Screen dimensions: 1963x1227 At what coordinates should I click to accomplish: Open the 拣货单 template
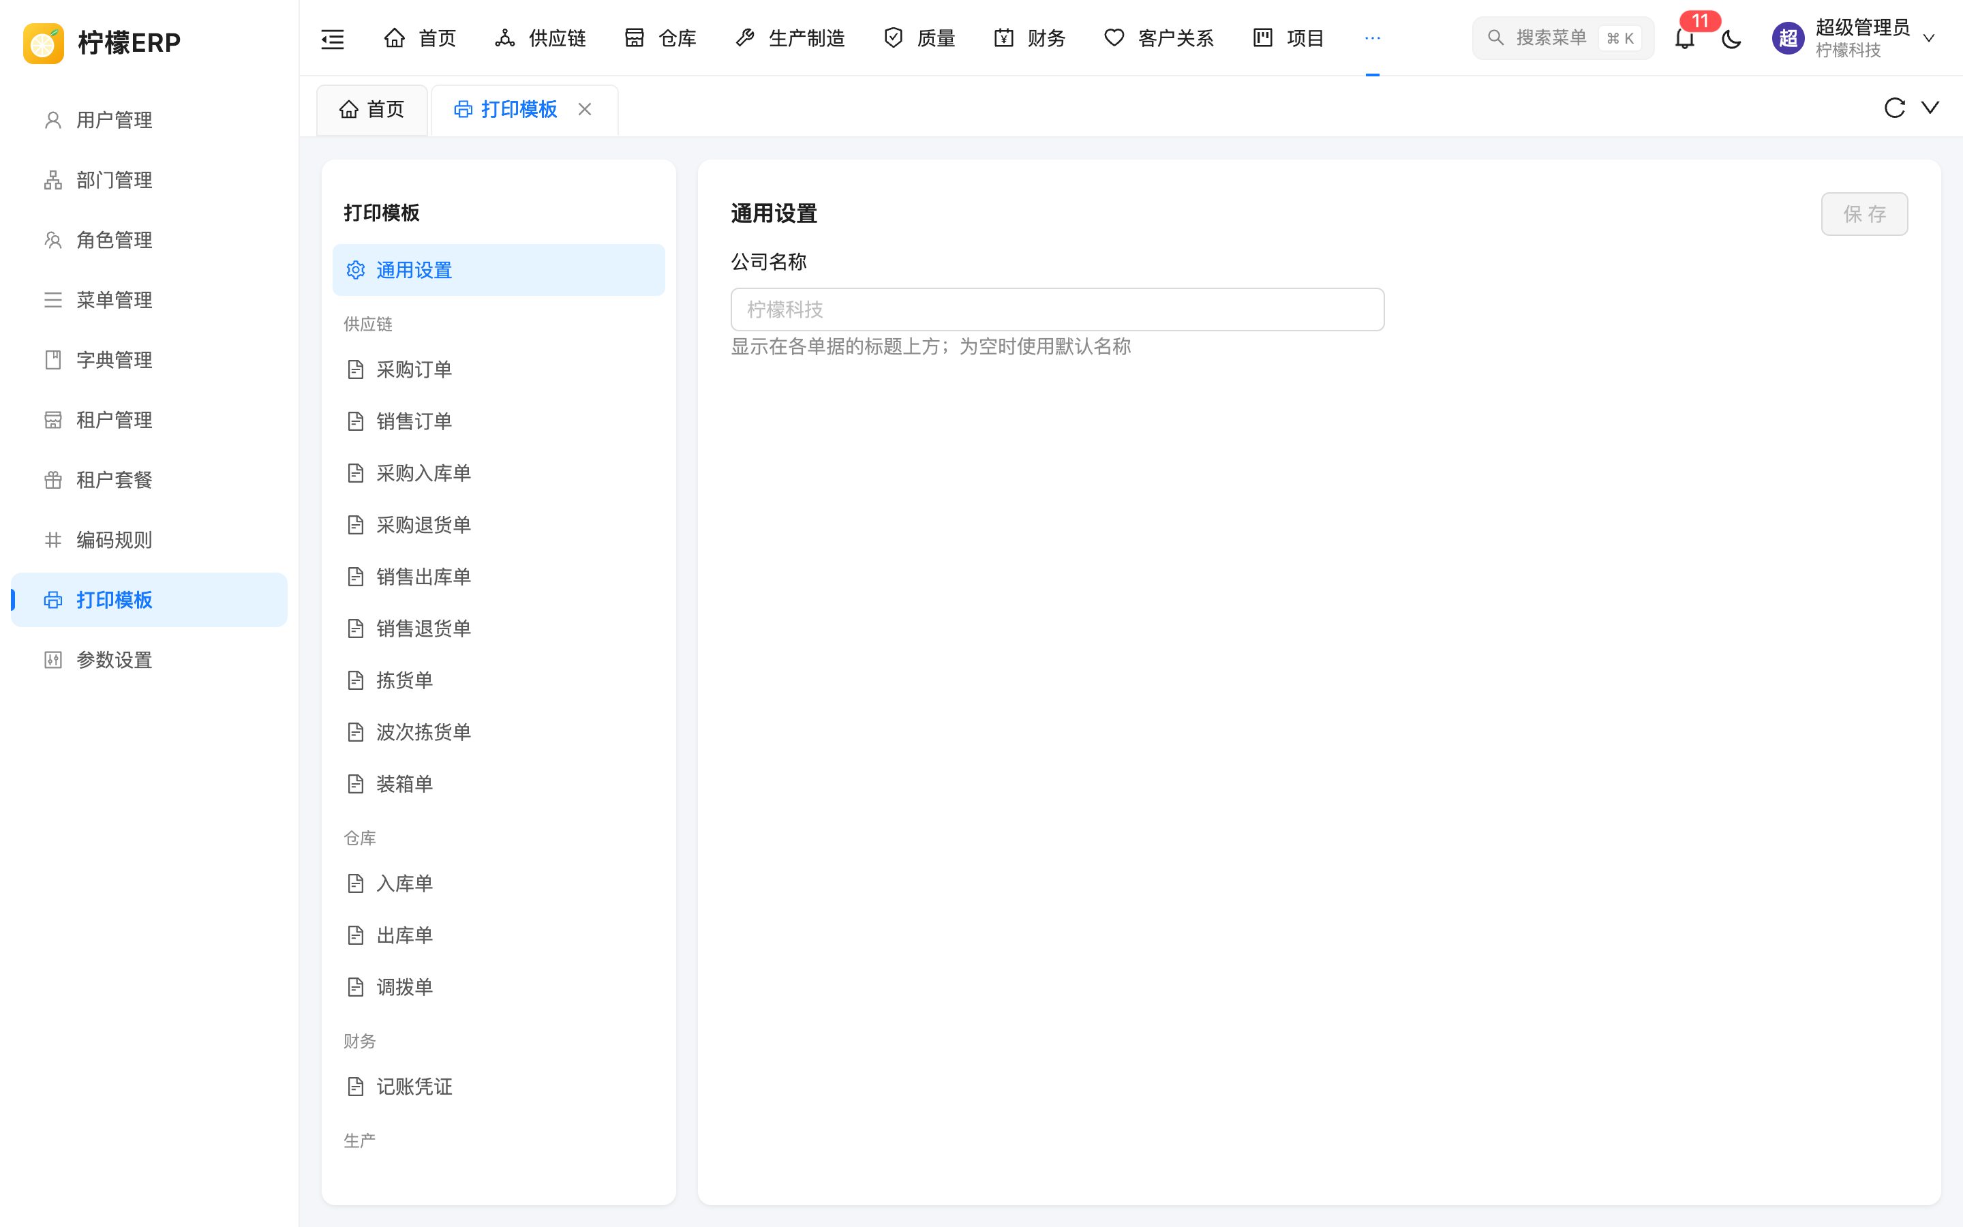click(x=498, y=681)
